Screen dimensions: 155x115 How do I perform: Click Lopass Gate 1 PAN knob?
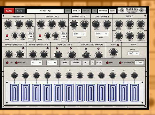pyautogui.click(x=84, y=24)
